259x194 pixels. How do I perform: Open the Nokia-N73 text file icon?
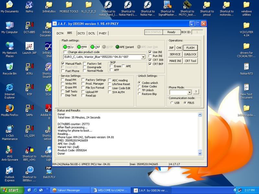coord(246,69)
